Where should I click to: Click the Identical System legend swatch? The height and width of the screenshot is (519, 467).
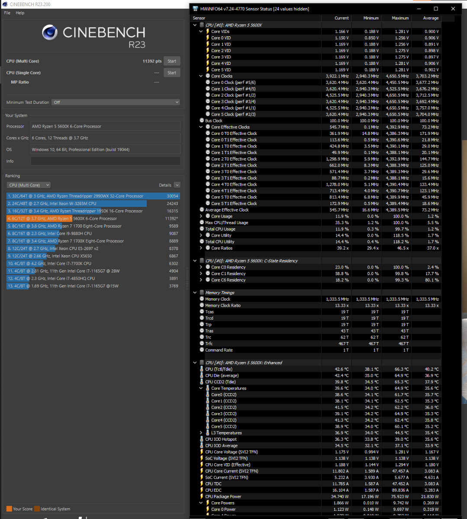(37, 509)
